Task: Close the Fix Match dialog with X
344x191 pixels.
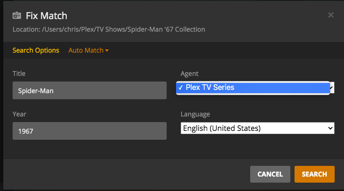Action: (331, 15)
